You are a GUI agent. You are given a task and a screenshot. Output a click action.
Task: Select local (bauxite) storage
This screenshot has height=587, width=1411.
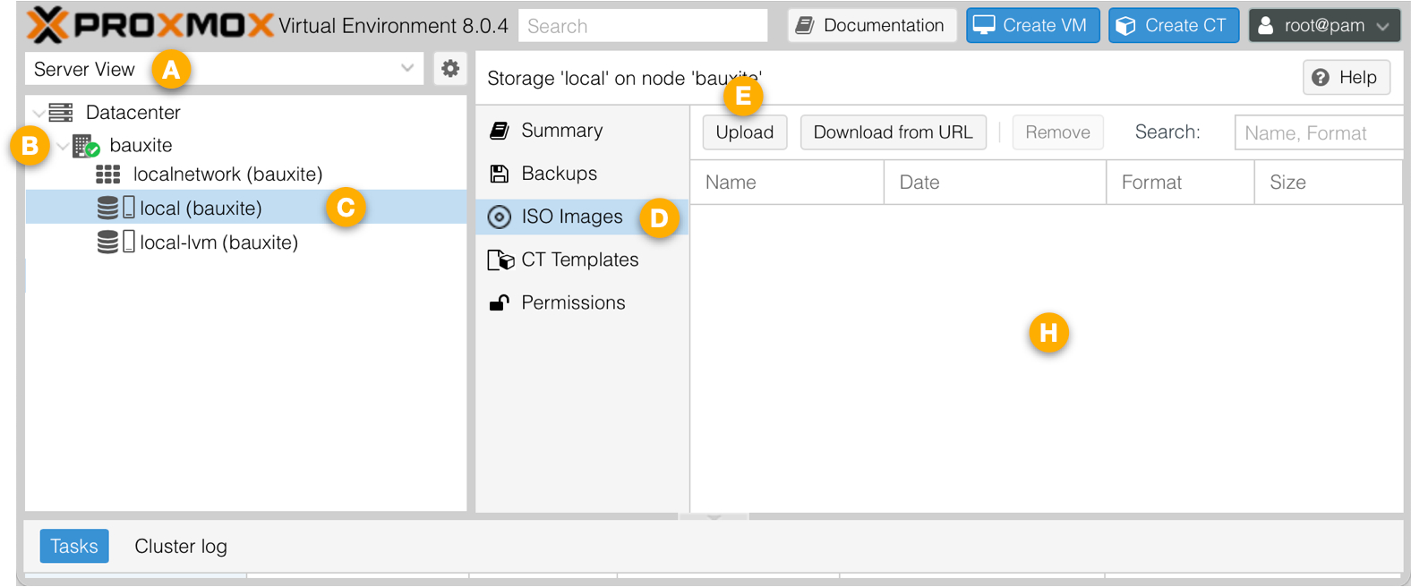point(246,208)
